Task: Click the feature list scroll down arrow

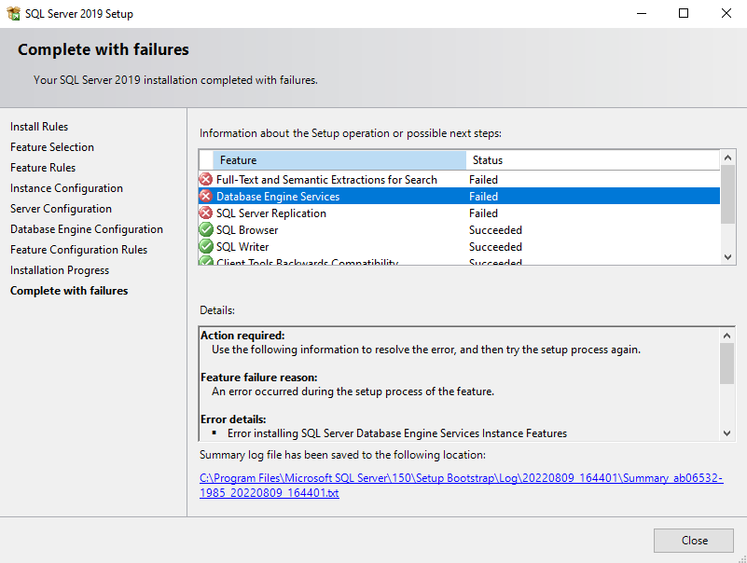Action: click(x=727, y=257)
